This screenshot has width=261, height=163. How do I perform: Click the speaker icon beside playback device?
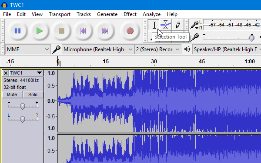tap(187, 49)
